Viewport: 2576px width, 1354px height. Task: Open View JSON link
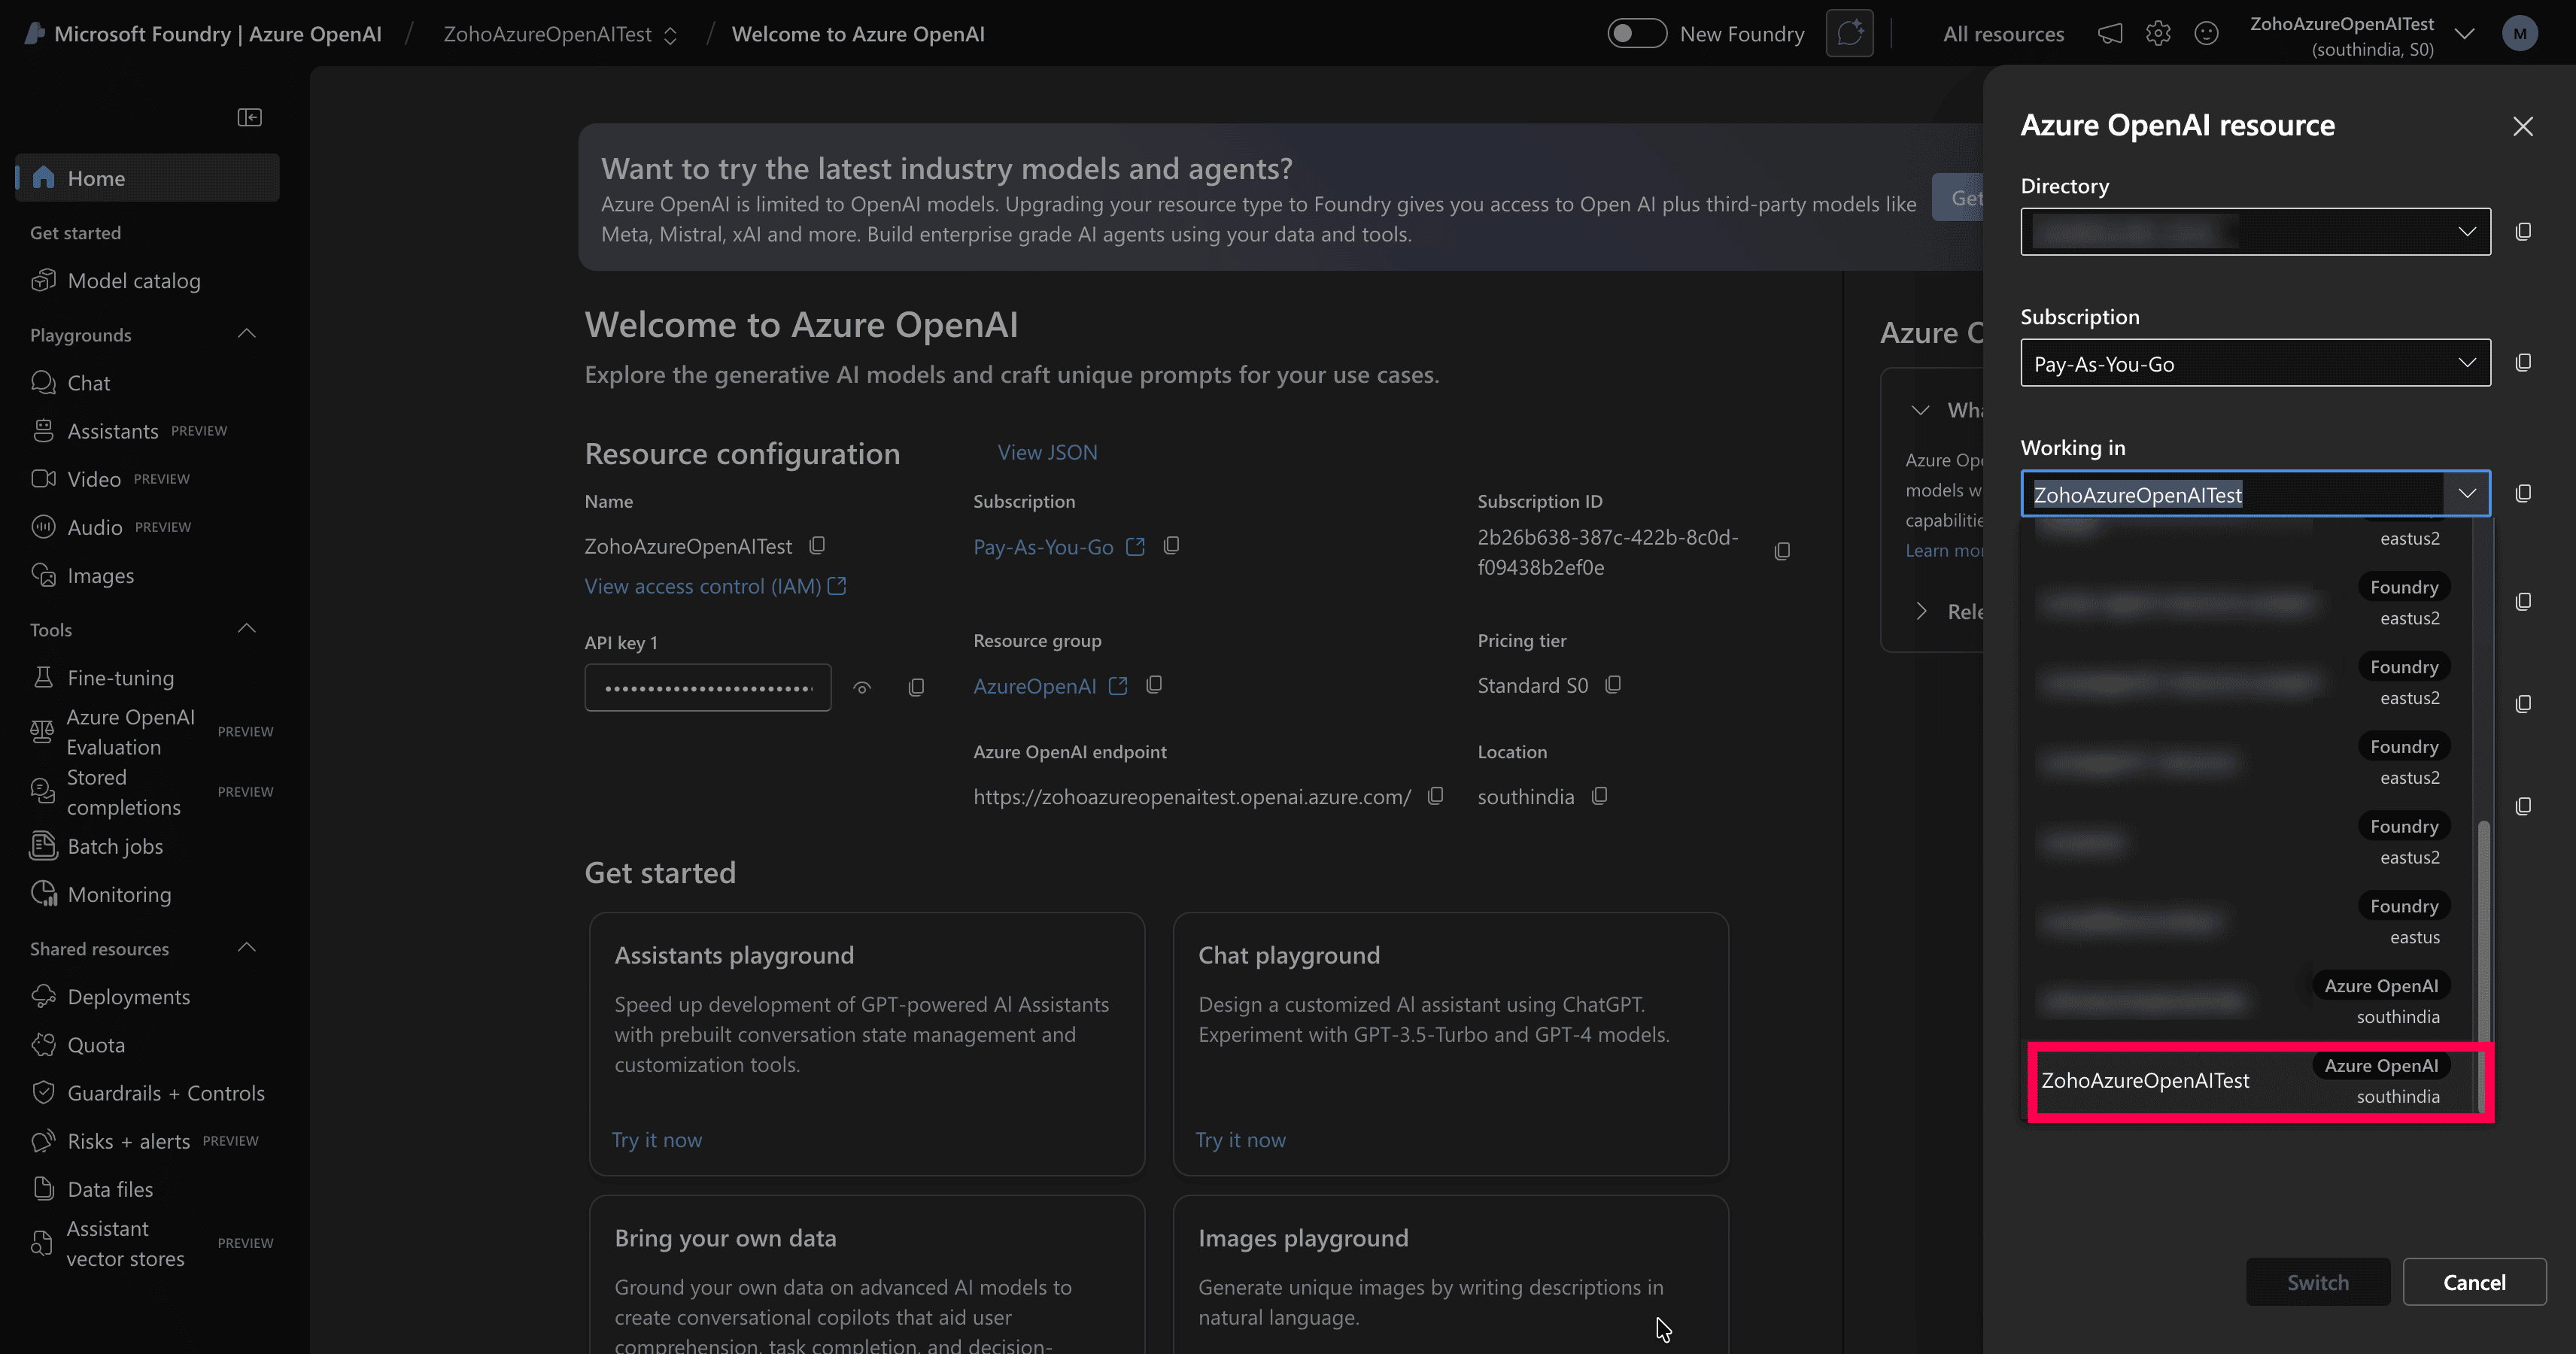point(1047,452)
